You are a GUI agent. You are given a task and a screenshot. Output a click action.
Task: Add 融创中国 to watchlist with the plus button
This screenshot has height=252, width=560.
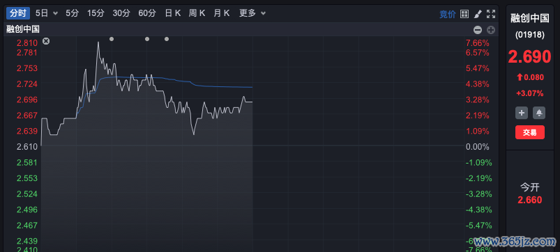[521, 113]
